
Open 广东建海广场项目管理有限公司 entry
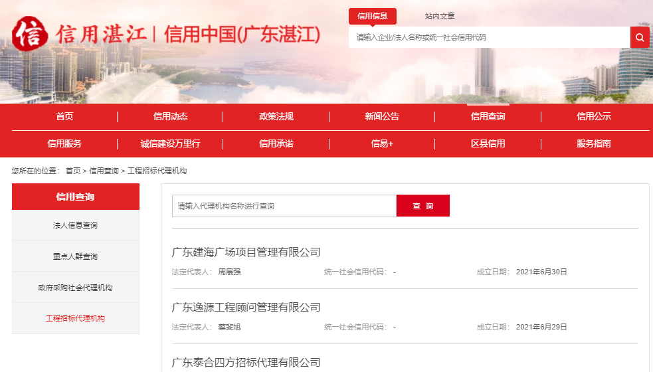pyautogui.click(x=246, y=252)
